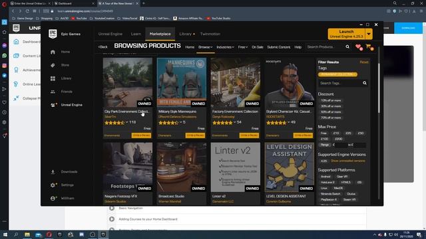
Task: Open the shopping cart icon
Action: 369,47
